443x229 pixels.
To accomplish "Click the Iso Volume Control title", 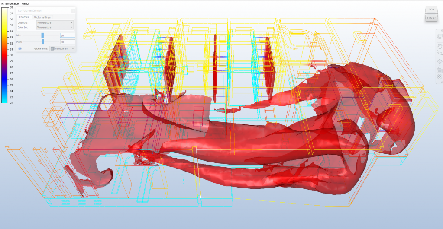I will tap(30, 10).
